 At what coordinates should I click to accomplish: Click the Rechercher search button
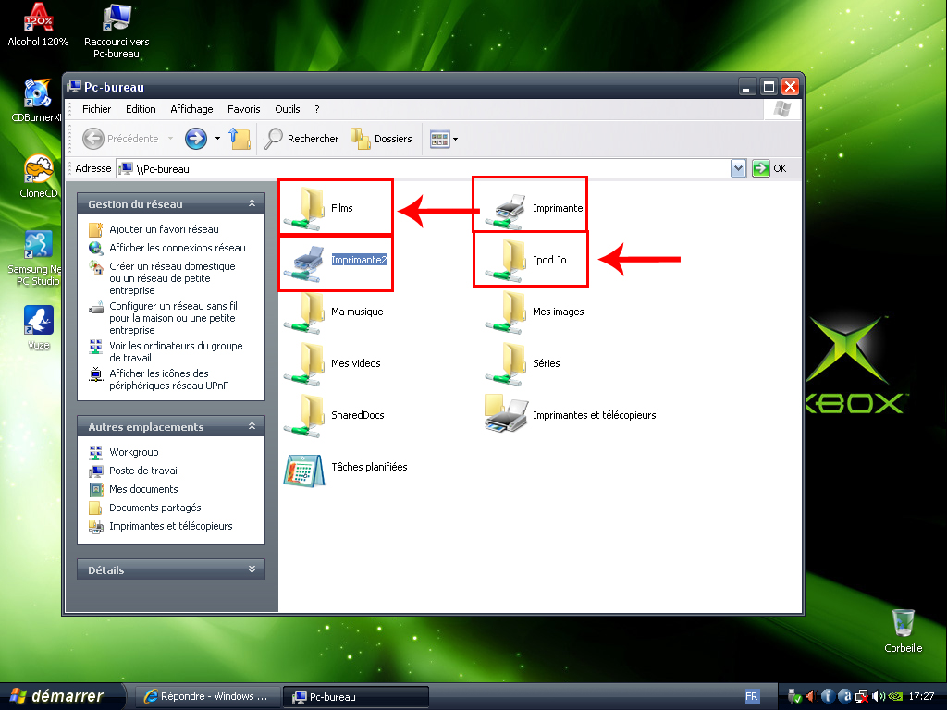(302, 139)
